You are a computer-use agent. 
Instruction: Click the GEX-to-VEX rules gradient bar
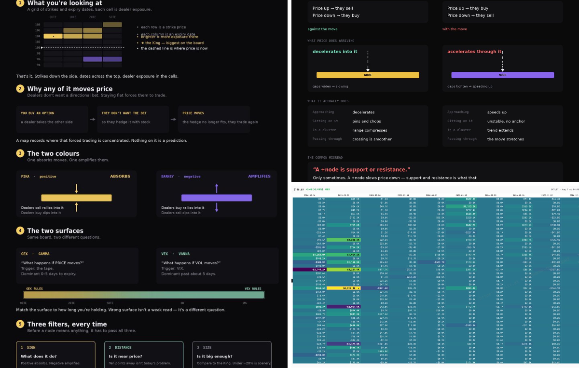coord(144,295)
